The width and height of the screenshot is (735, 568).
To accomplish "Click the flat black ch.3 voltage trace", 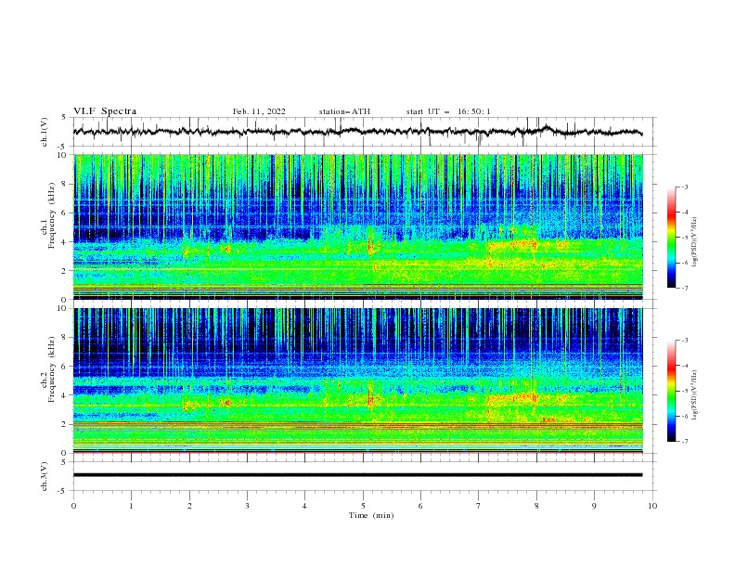I will point(357,475).
